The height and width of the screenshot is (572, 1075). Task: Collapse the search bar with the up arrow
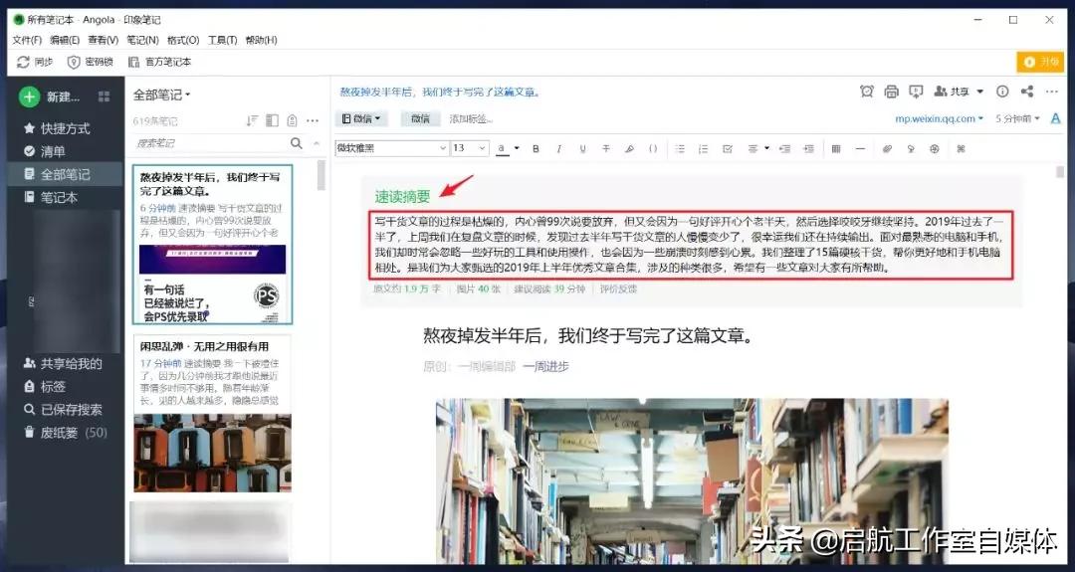point(317,143)
